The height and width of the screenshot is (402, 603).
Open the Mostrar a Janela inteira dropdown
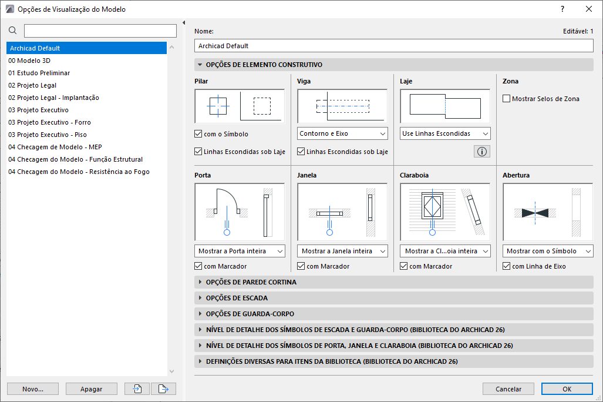(x=342, y=250)
